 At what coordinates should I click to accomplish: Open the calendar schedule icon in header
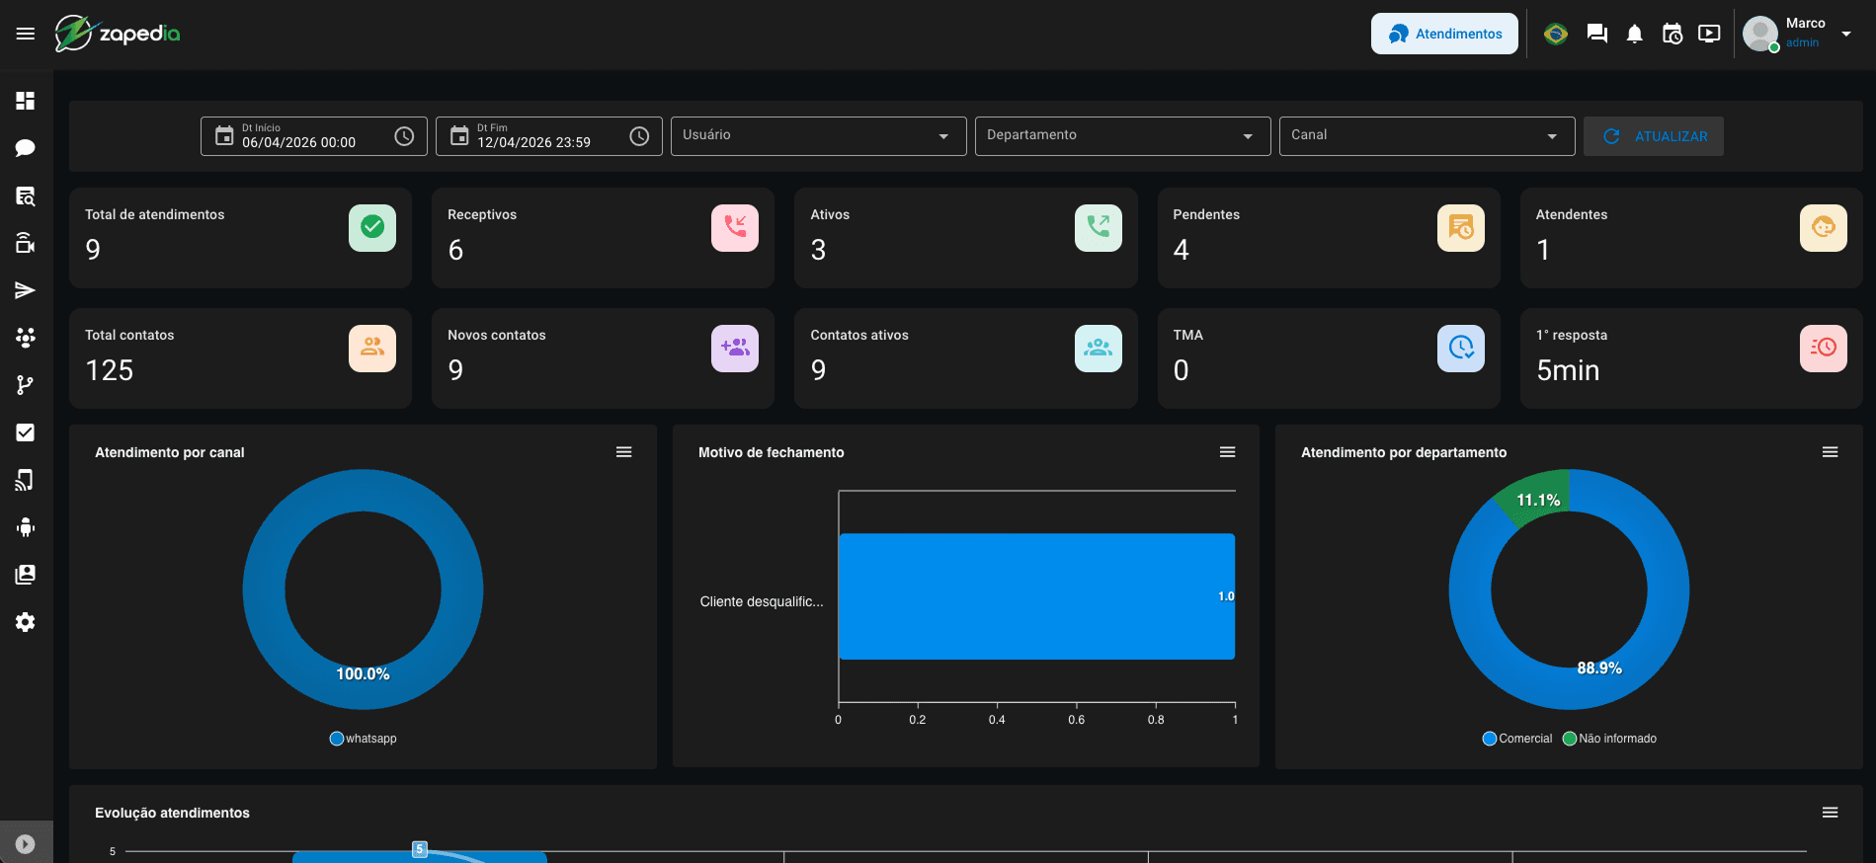click(x=1672, y=34)
